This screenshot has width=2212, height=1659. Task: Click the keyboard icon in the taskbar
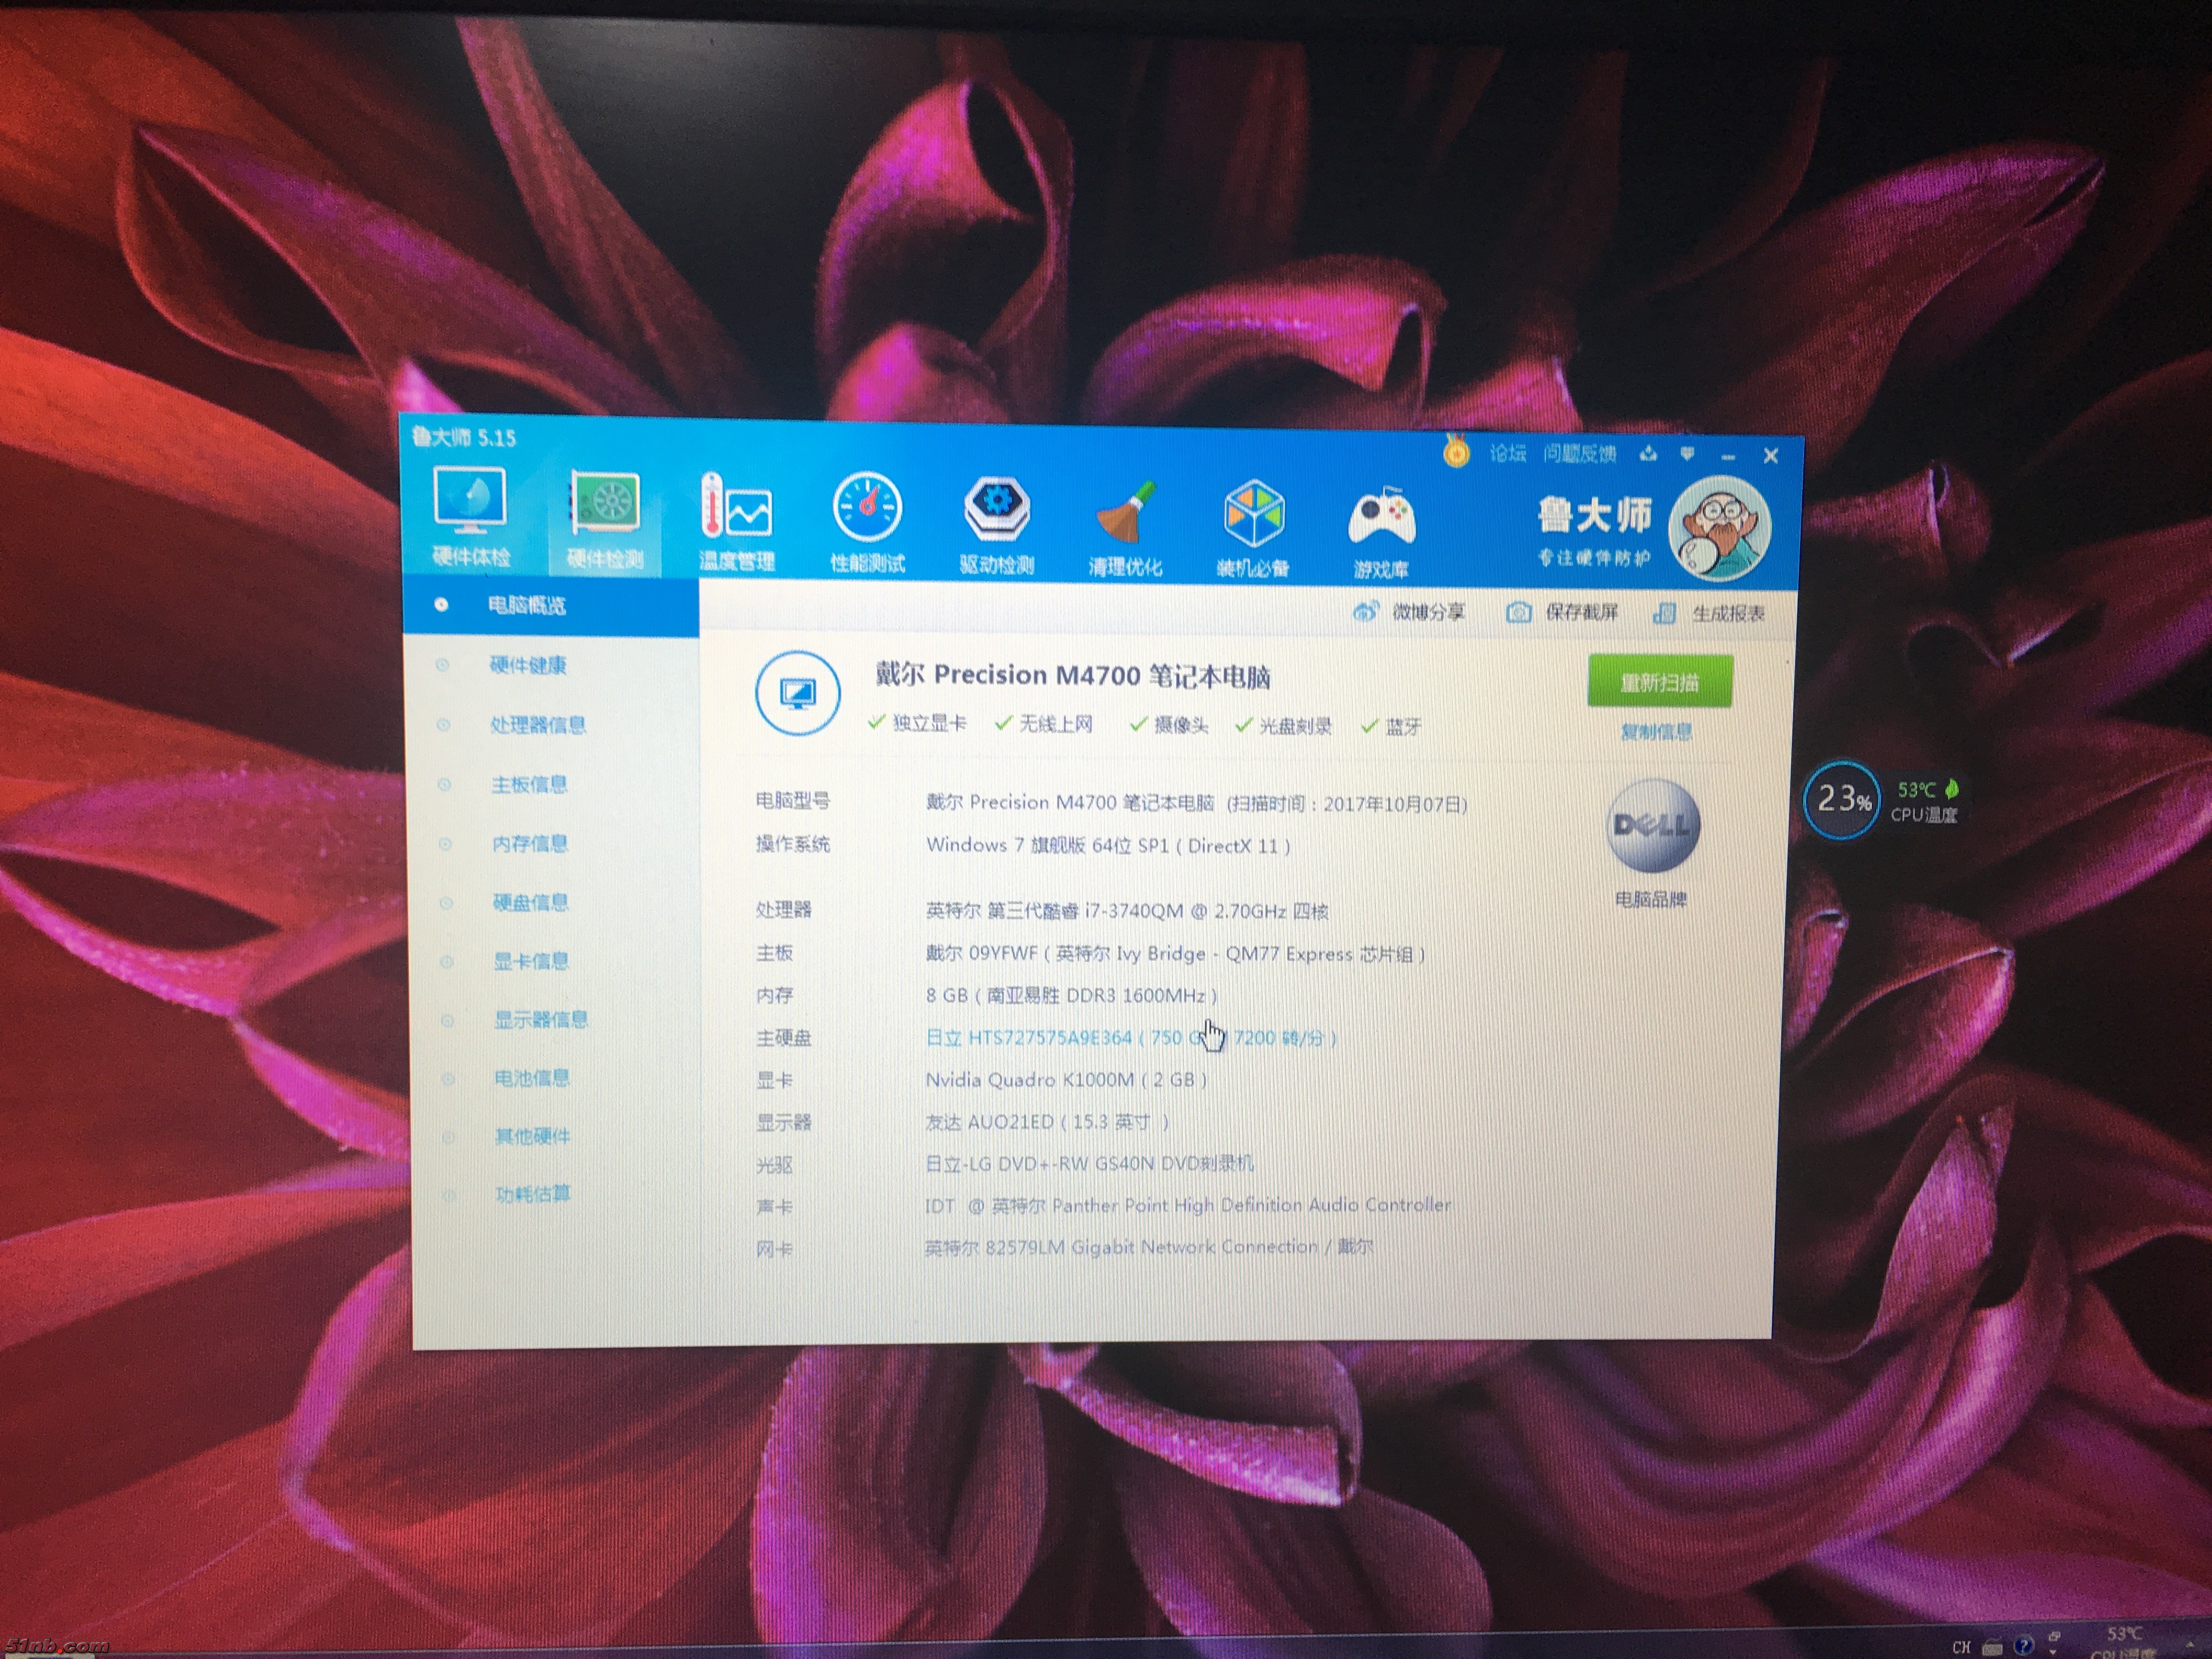pos(1992,1646)
